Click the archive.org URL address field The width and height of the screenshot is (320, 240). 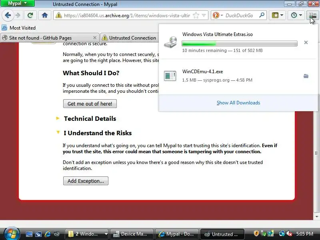[x=127, y=16]
